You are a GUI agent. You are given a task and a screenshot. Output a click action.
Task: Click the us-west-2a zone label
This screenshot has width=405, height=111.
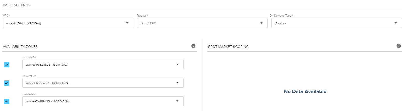point(27,58)
